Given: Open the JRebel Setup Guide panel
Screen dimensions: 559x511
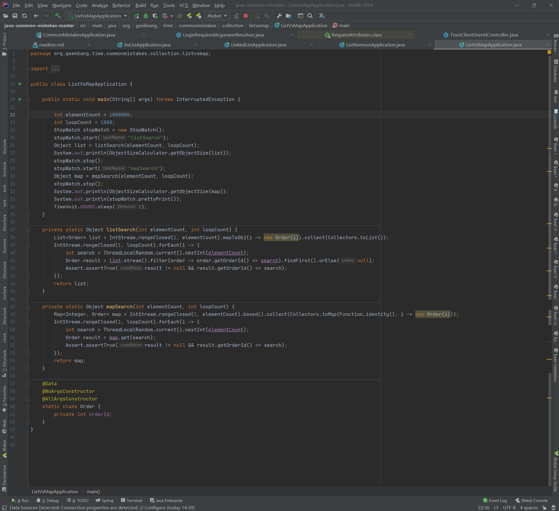Looking at the screenshot, I should pos(556,472).
